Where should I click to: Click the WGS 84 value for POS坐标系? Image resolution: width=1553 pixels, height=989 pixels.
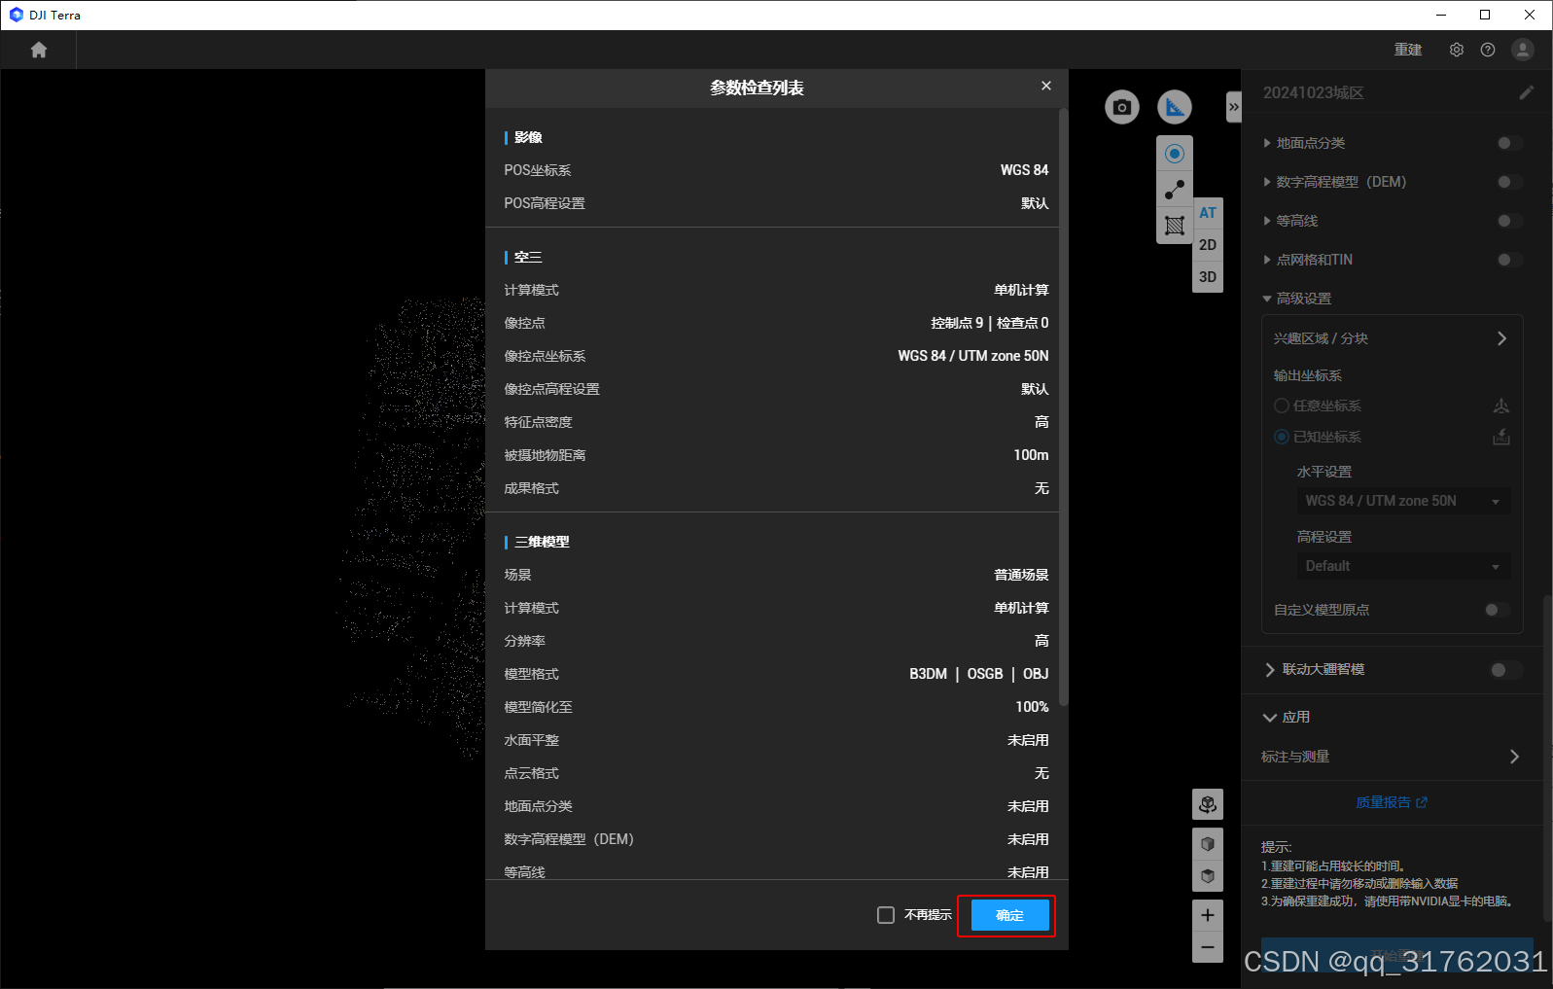click(1024, 170)
